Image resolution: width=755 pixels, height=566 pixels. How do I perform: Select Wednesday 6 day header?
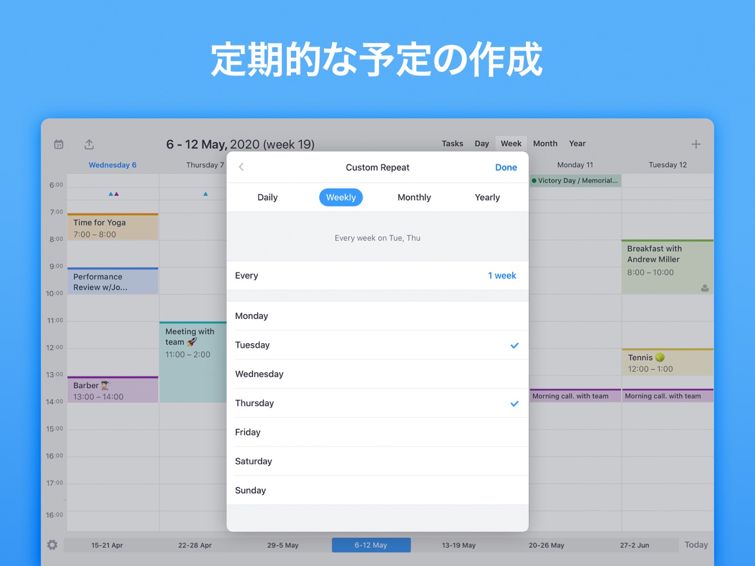113,165
